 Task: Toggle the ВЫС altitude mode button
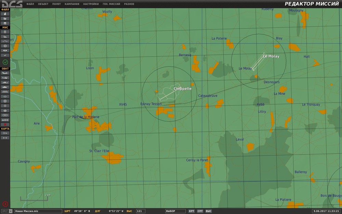209,211
